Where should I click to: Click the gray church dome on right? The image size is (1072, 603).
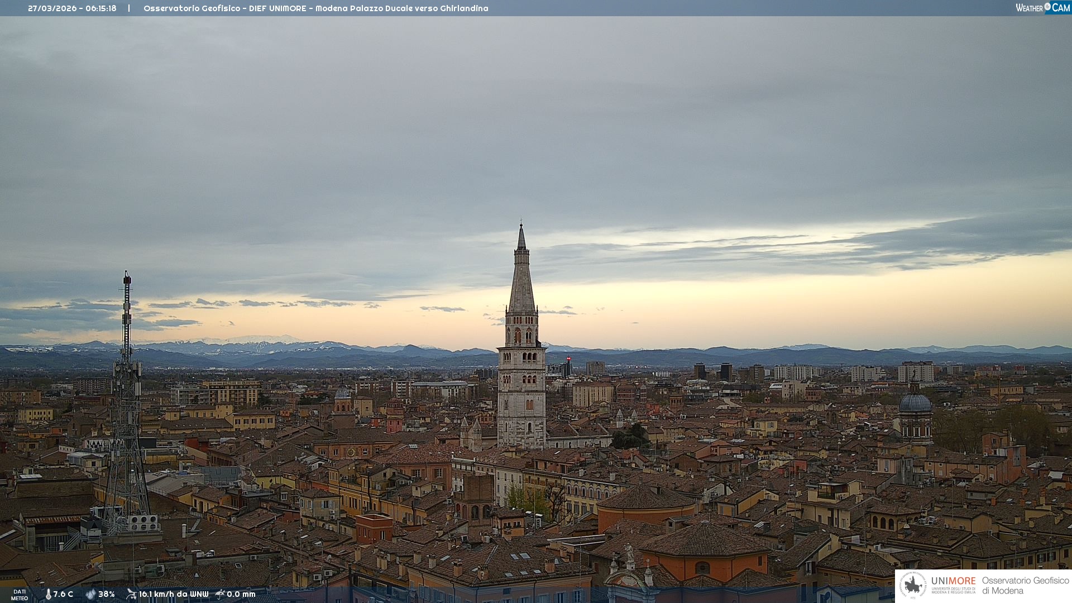[x=915, y=403]
